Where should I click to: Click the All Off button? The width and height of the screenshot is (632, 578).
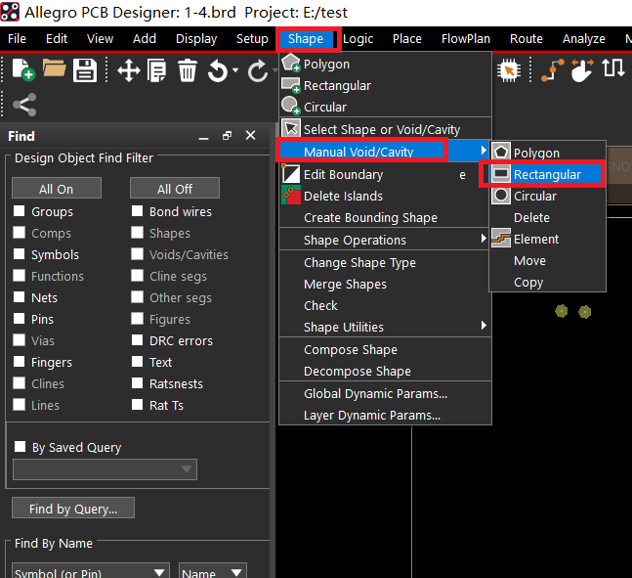[175, 189]
